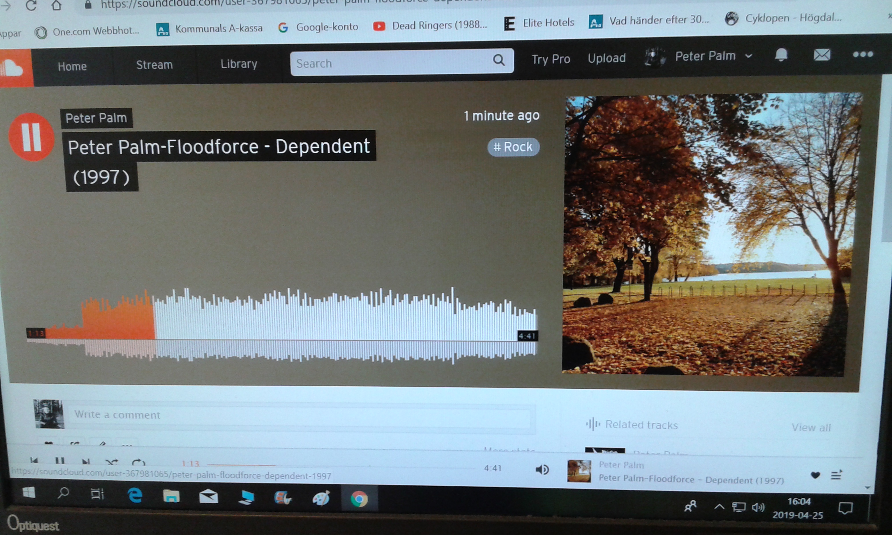The height and width of the screenshot is (535, 892).
Task: Go to the Stream tab
Action: tap(154, 65)
